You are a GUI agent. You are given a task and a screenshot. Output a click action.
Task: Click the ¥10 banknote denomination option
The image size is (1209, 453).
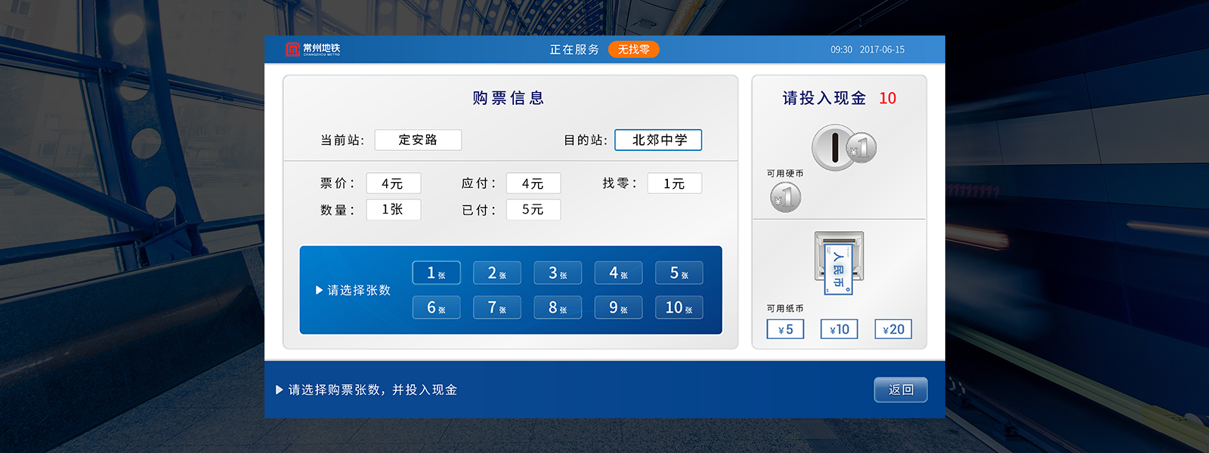839,328
